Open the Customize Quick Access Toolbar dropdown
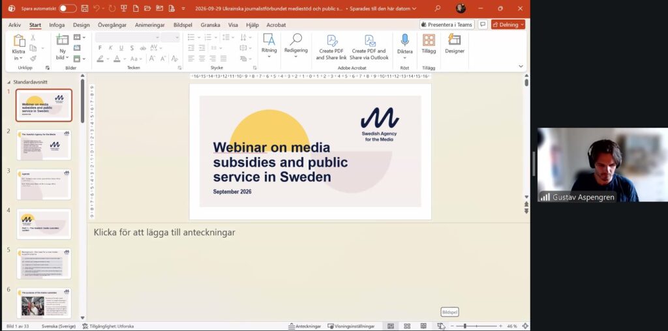 tap(183, 8)
